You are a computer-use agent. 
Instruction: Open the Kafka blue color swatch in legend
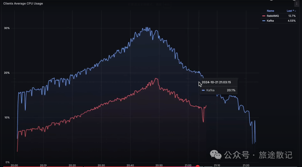coord(264,21)
